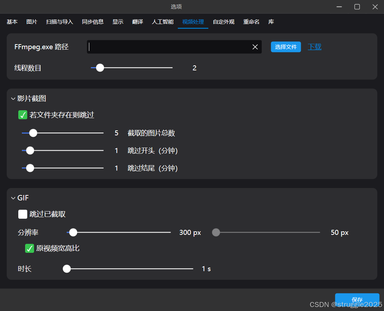Click the GIF section title
Screen dimensions: 384x311
[x=23, y=198]
